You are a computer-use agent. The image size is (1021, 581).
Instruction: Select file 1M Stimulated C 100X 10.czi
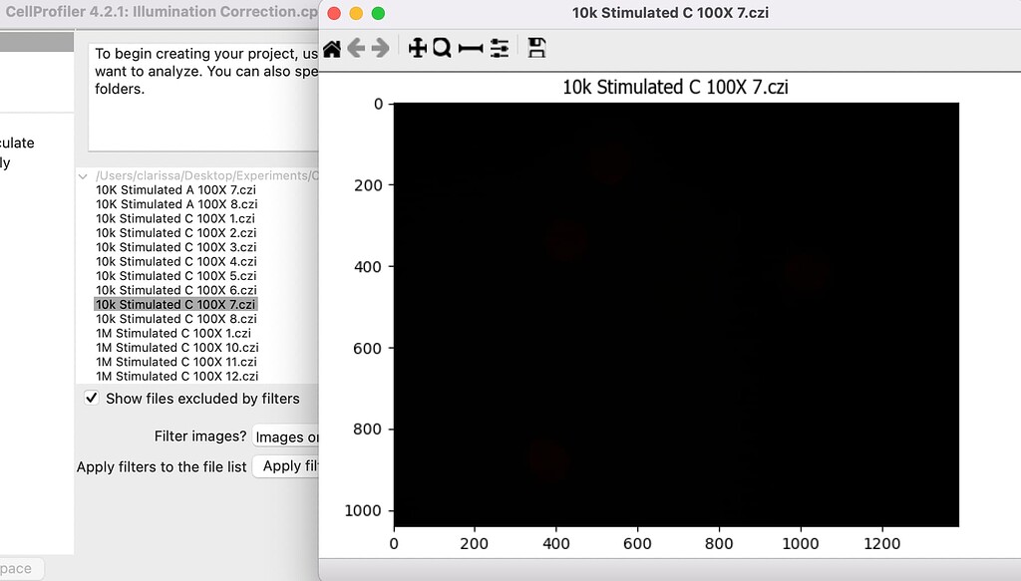[x=170, y=347]
